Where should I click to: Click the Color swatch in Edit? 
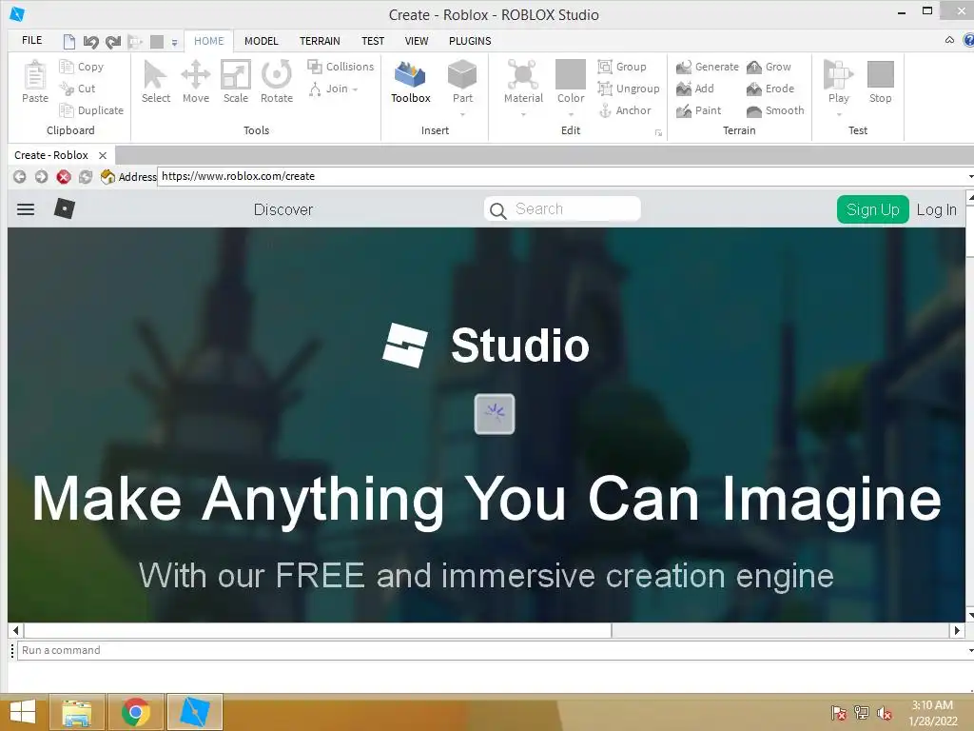(x=571, y=74)
